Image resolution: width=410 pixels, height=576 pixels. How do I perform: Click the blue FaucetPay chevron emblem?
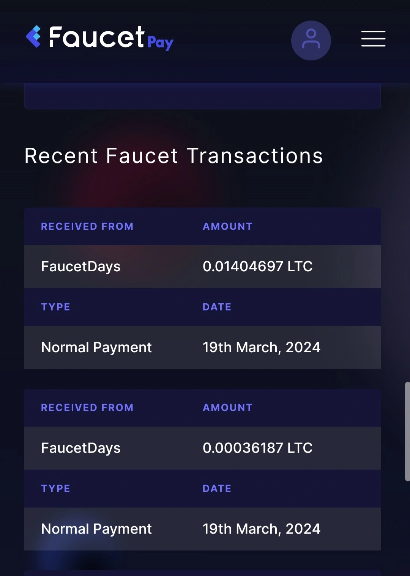(33, 36)
